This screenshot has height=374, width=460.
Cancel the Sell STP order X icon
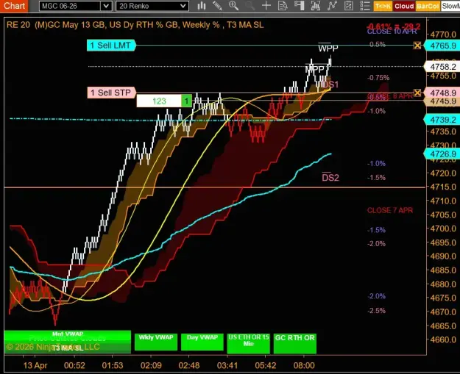417,93
